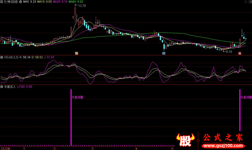Click the 榜 ranking marker icon
The height and width of the screenshot is (150, 252).
pyautogui.click(x=76, y=53)
